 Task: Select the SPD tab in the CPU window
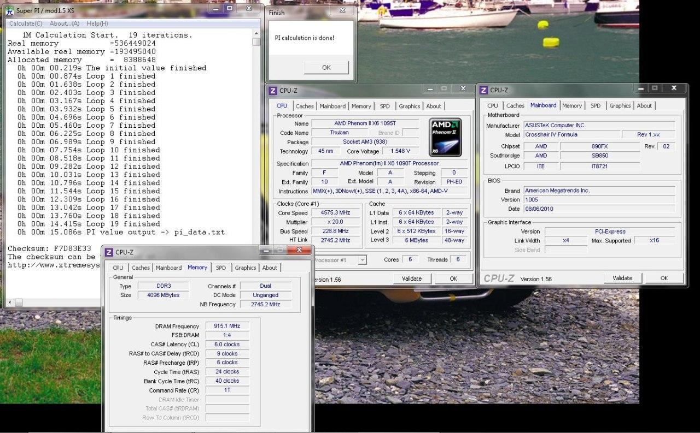385,106
